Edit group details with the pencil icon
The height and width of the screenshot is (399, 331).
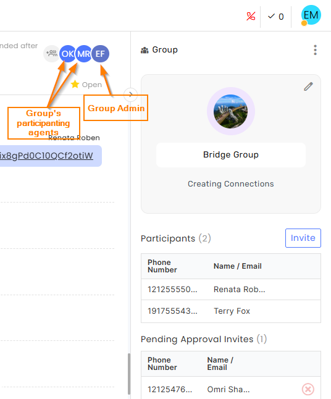[x=308, y=86]
